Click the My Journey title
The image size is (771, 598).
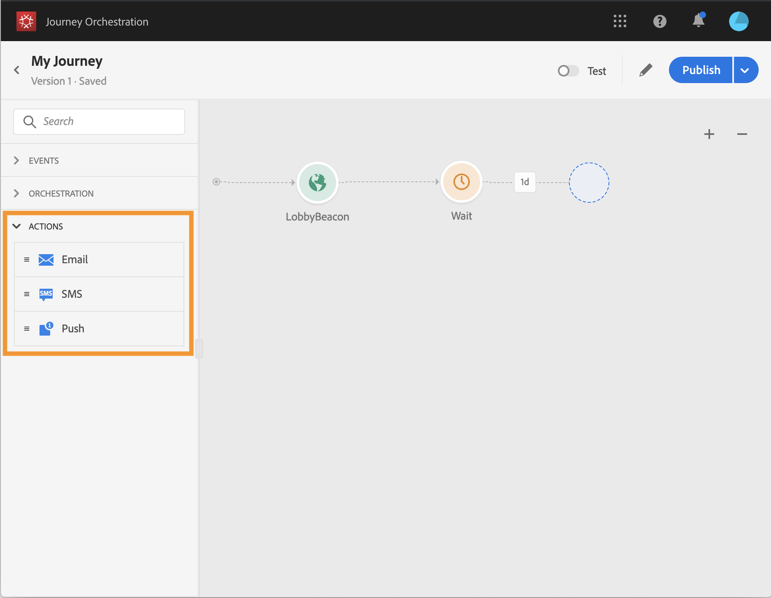[67, 61]
